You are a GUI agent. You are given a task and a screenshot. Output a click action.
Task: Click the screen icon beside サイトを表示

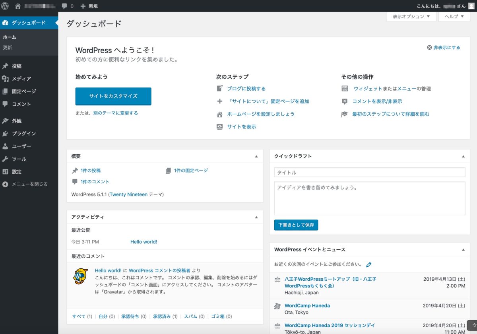pyautogui.click(x=220, y=127)
